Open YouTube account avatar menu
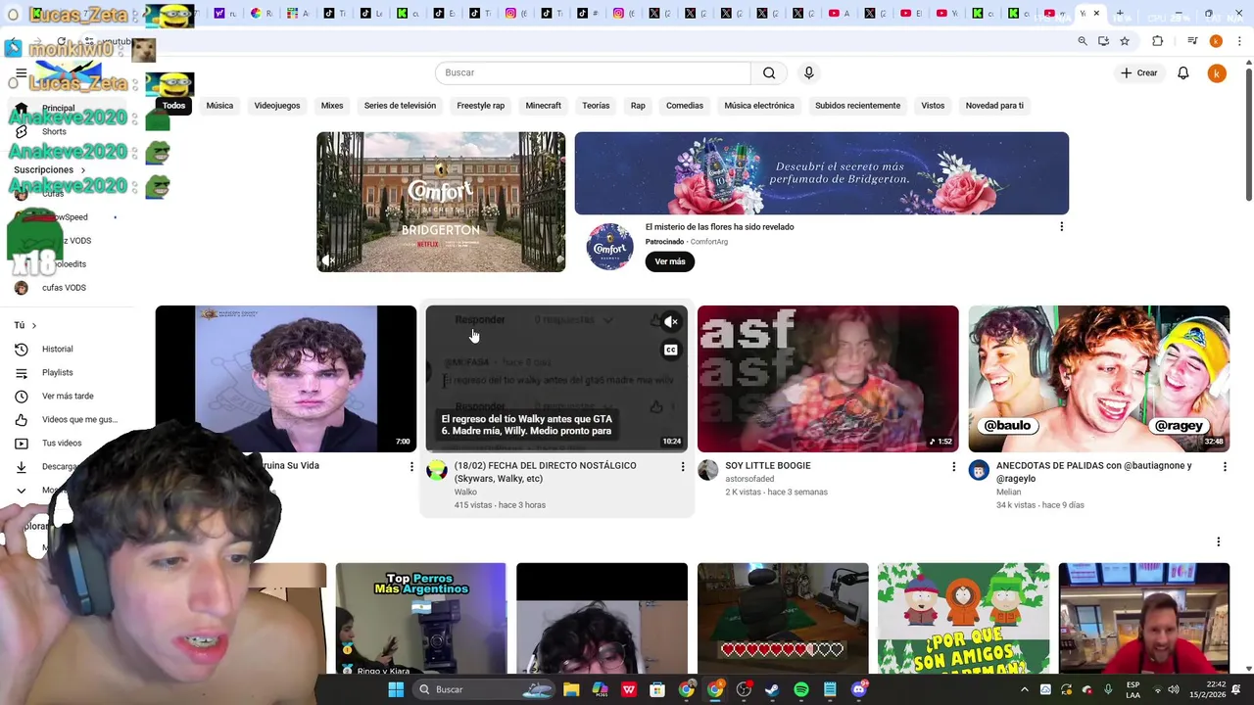 [1217, 73]
